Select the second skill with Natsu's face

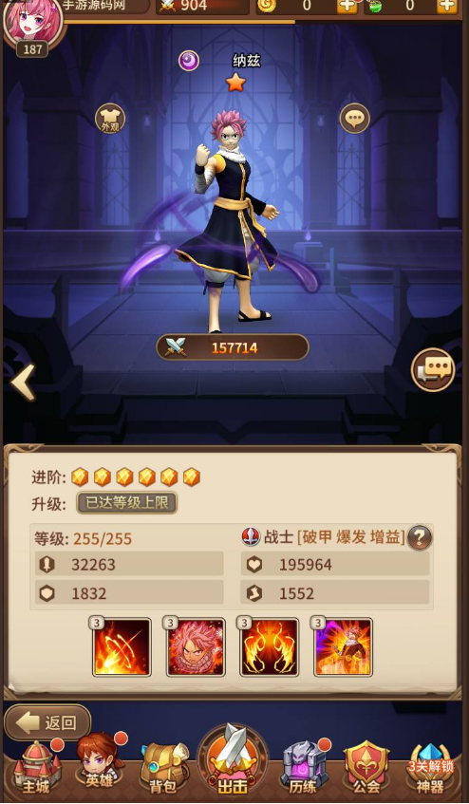click(x=196, y=647)
